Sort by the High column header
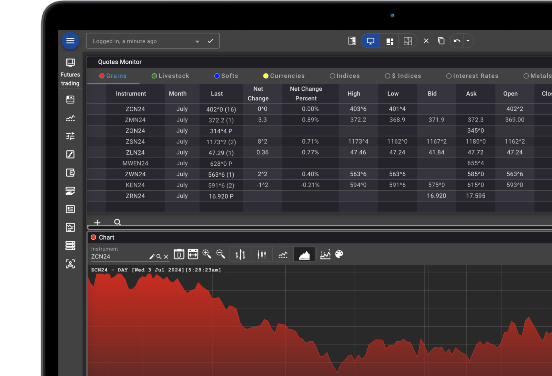Viewport: 552px width, 376px height. tap(354, 94)
